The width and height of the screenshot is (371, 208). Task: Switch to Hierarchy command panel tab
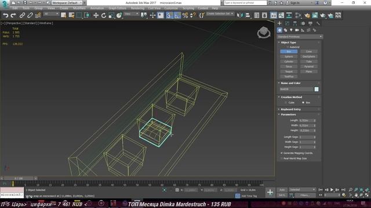295,23
